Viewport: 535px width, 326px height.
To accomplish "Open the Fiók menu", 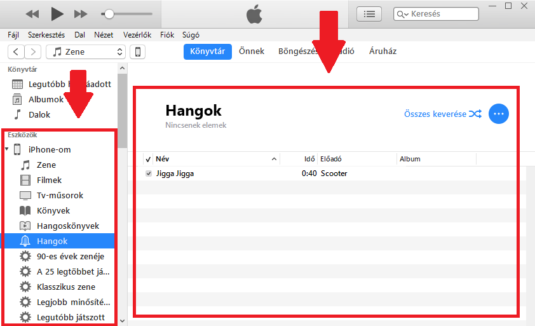I will click(167, 35).
